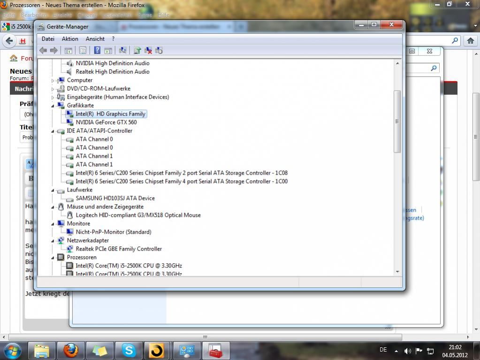
Task: Click the Geräte-Manager scroll down arrow
Action: [x=397, y=272]
